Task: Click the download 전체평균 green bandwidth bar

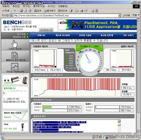Action: [x=47, y=107]
